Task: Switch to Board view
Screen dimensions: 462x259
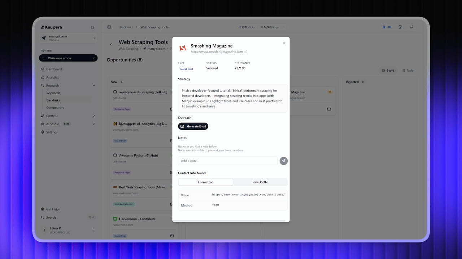Action: coord(388,71)
